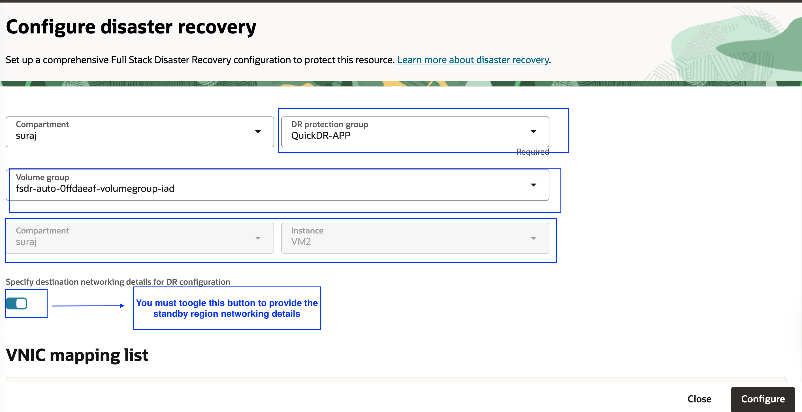Click the VNIC mapping list heading
Viewport: 802px width, 412px height.
(77, 355)
